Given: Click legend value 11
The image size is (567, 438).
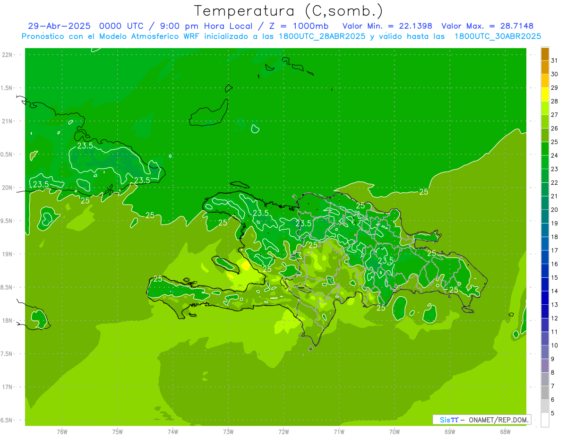Looking at the screenshot, I should (x=554, y=332).
